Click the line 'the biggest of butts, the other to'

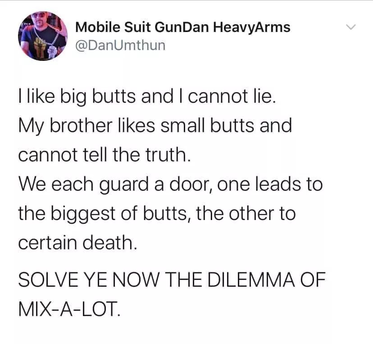(x=157, y=214)
